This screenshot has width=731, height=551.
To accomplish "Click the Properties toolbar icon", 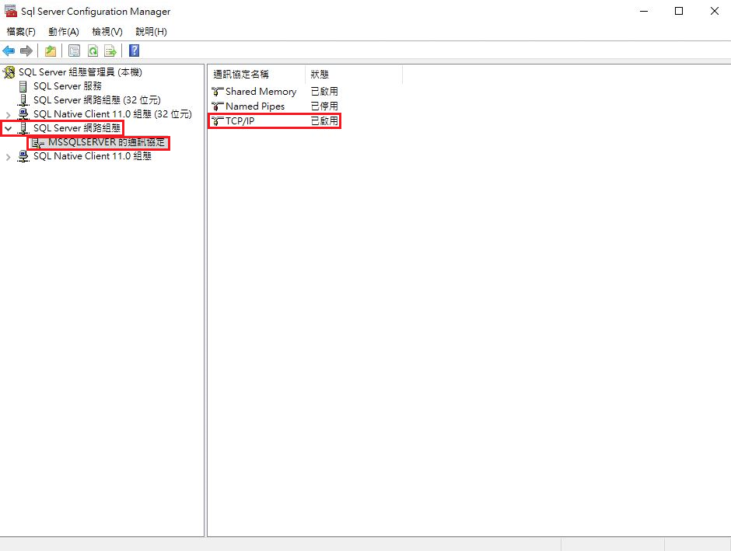I will coord(74,51).
